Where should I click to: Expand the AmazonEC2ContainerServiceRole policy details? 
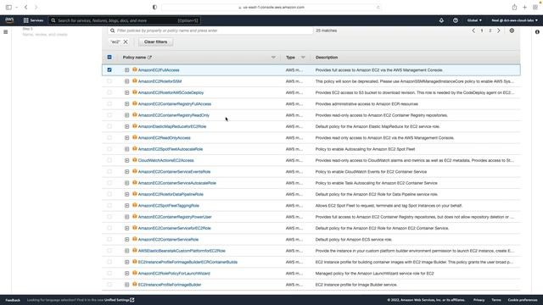click(126, 239)
